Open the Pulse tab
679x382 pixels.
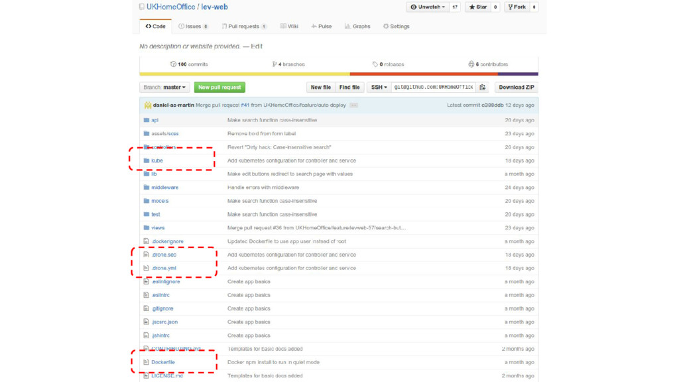point(322,27)
